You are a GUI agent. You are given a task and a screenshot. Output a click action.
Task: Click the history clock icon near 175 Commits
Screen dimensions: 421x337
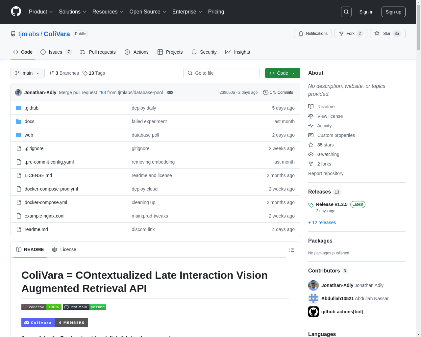266,92
